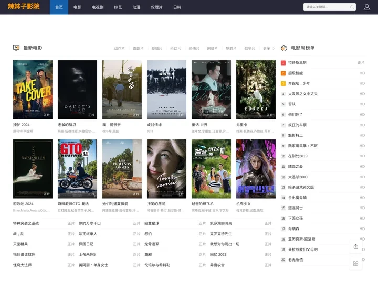Click 黄阿丽：单身女士 list link
Screen dimensions: 378x283
point(93,265)
